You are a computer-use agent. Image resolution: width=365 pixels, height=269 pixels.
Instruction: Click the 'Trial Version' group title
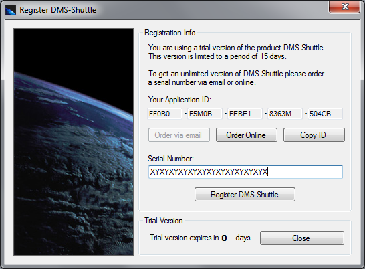pos(163,221)
